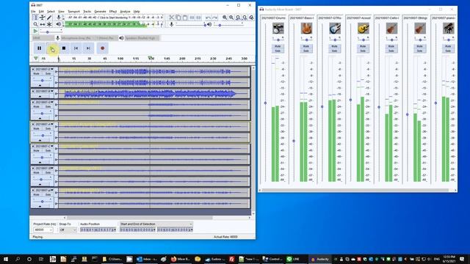The height and width of the screenshot is (264, 470).
Task: Start recording with the Record button
Action: click(x=103, y=48)
